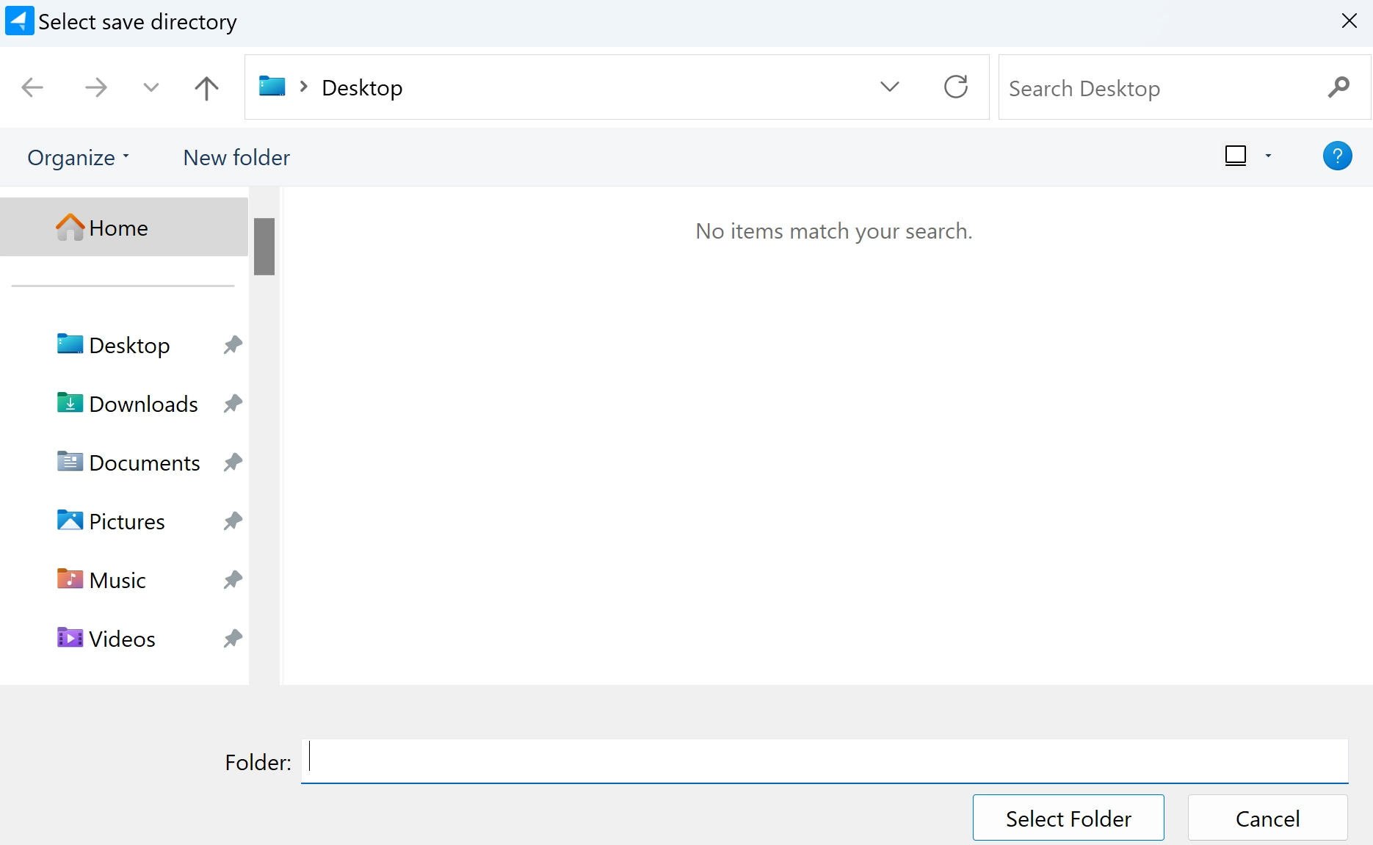Viewport: 1373px width, 845px height.
Task: Open view options dropdown arrow
Action: click(x=1268, y=156)
